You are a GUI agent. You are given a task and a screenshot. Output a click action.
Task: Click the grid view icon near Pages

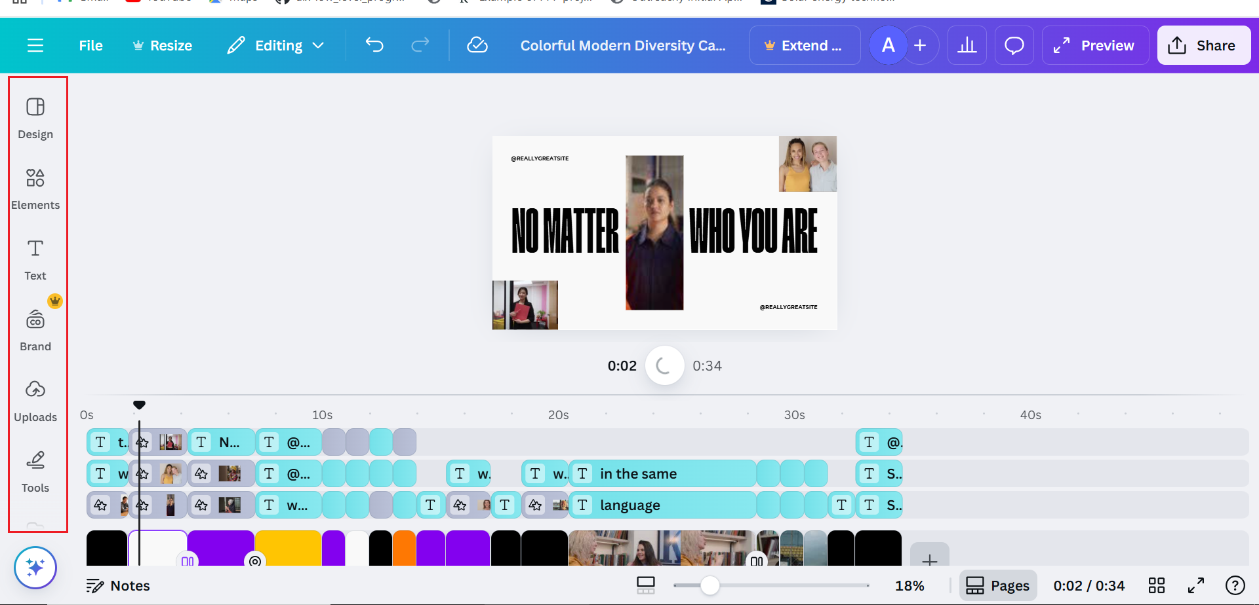[x=1157, y=585]
